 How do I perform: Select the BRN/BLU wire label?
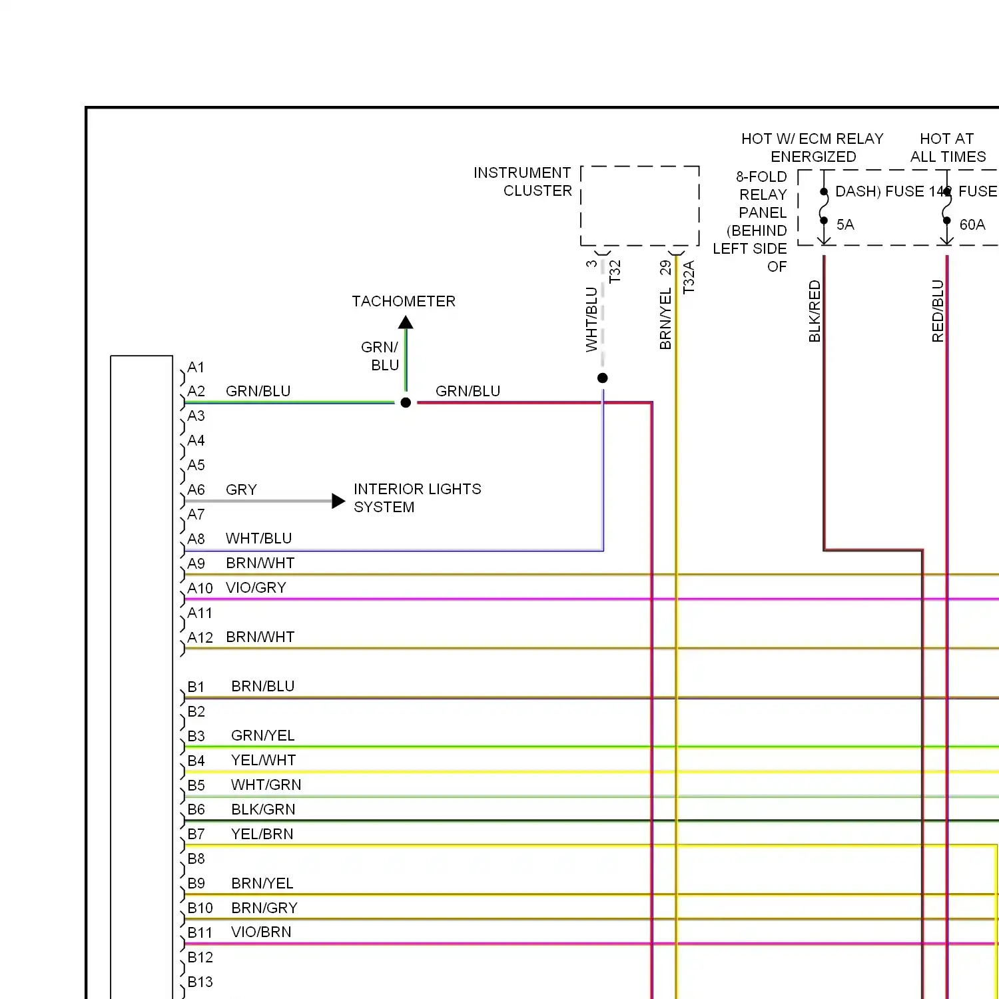click(263, 687)
